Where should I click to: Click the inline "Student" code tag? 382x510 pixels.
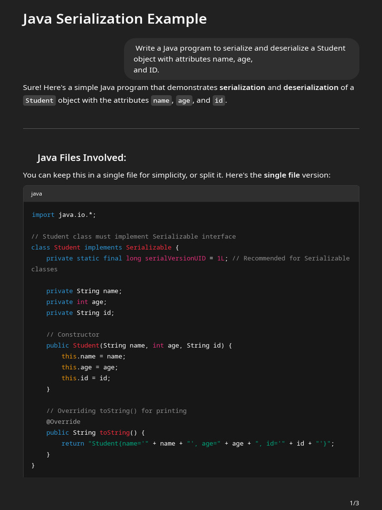39,101
